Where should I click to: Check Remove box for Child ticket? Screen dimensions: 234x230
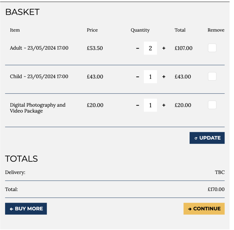point(212,76)
